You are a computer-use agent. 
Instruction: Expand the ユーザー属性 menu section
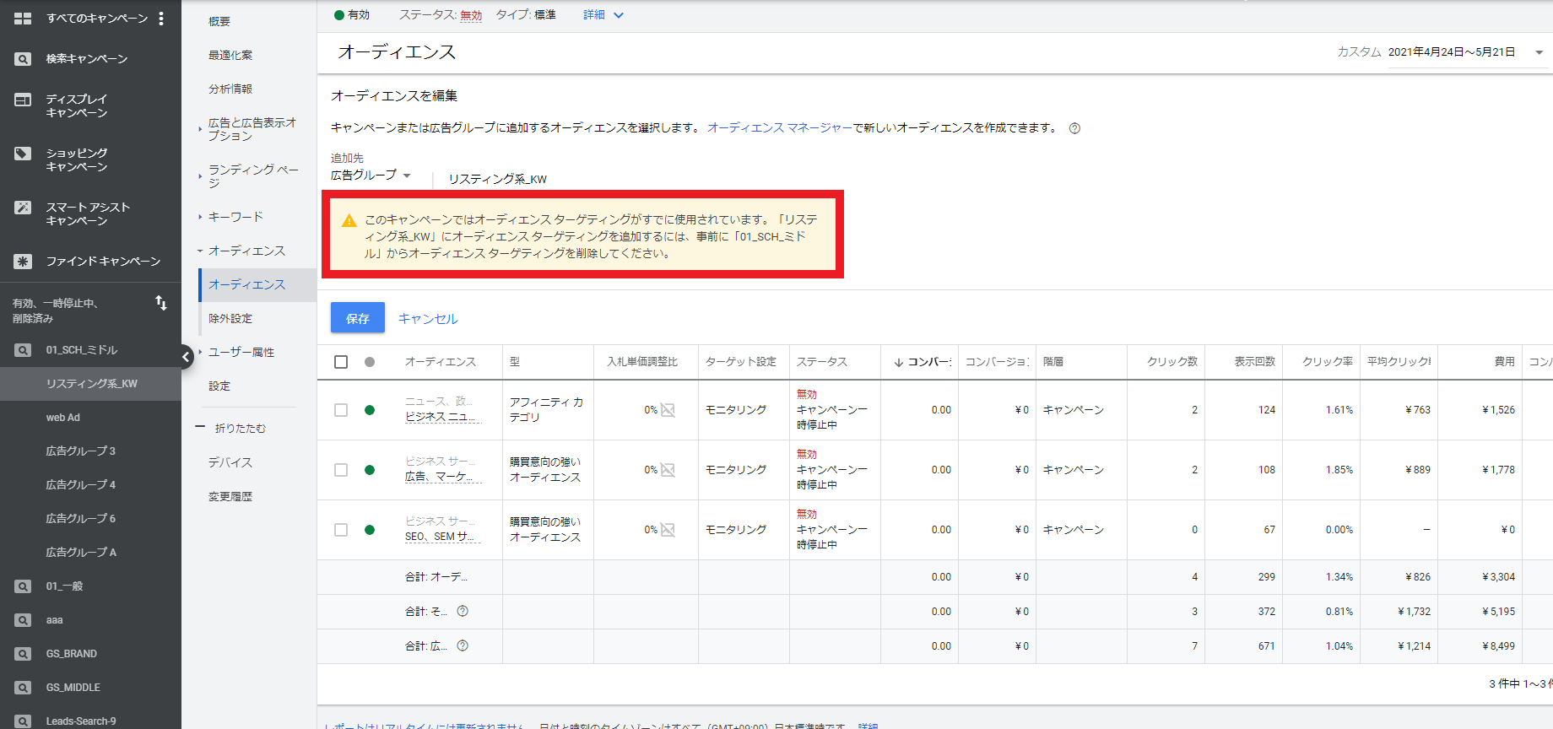pyautogui.click(x=241, y=352)
